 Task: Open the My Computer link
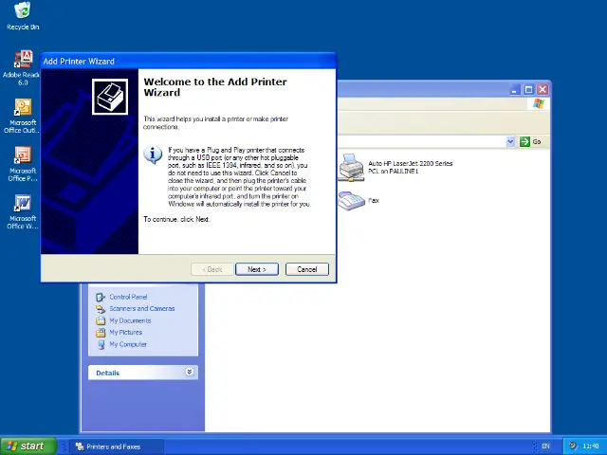(128, 344)
